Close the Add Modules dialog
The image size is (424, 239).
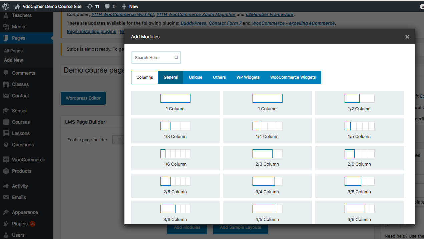click(407, 37)
